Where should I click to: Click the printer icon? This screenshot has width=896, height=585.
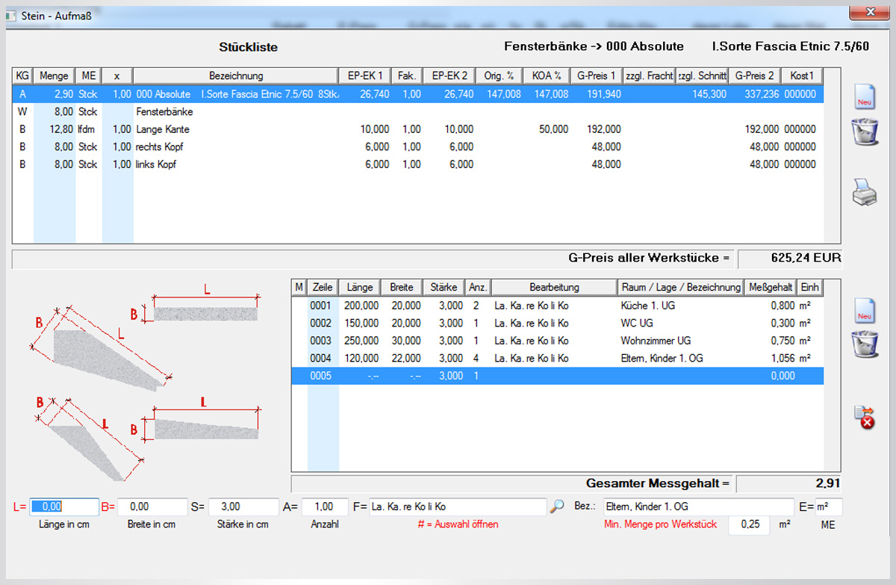[x=865, y=192]
